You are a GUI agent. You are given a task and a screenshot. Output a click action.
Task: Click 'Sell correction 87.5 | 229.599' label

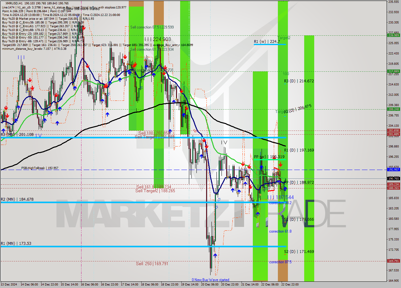[x=152, y=27]
